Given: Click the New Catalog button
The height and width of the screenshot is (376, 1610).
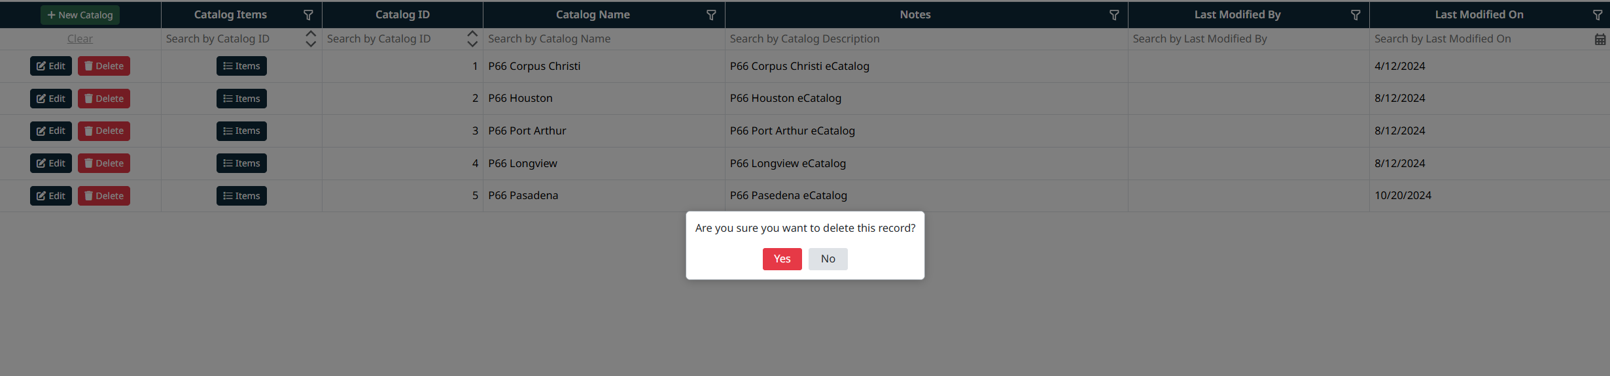Looking at the screenshot, I should point(80,15).
